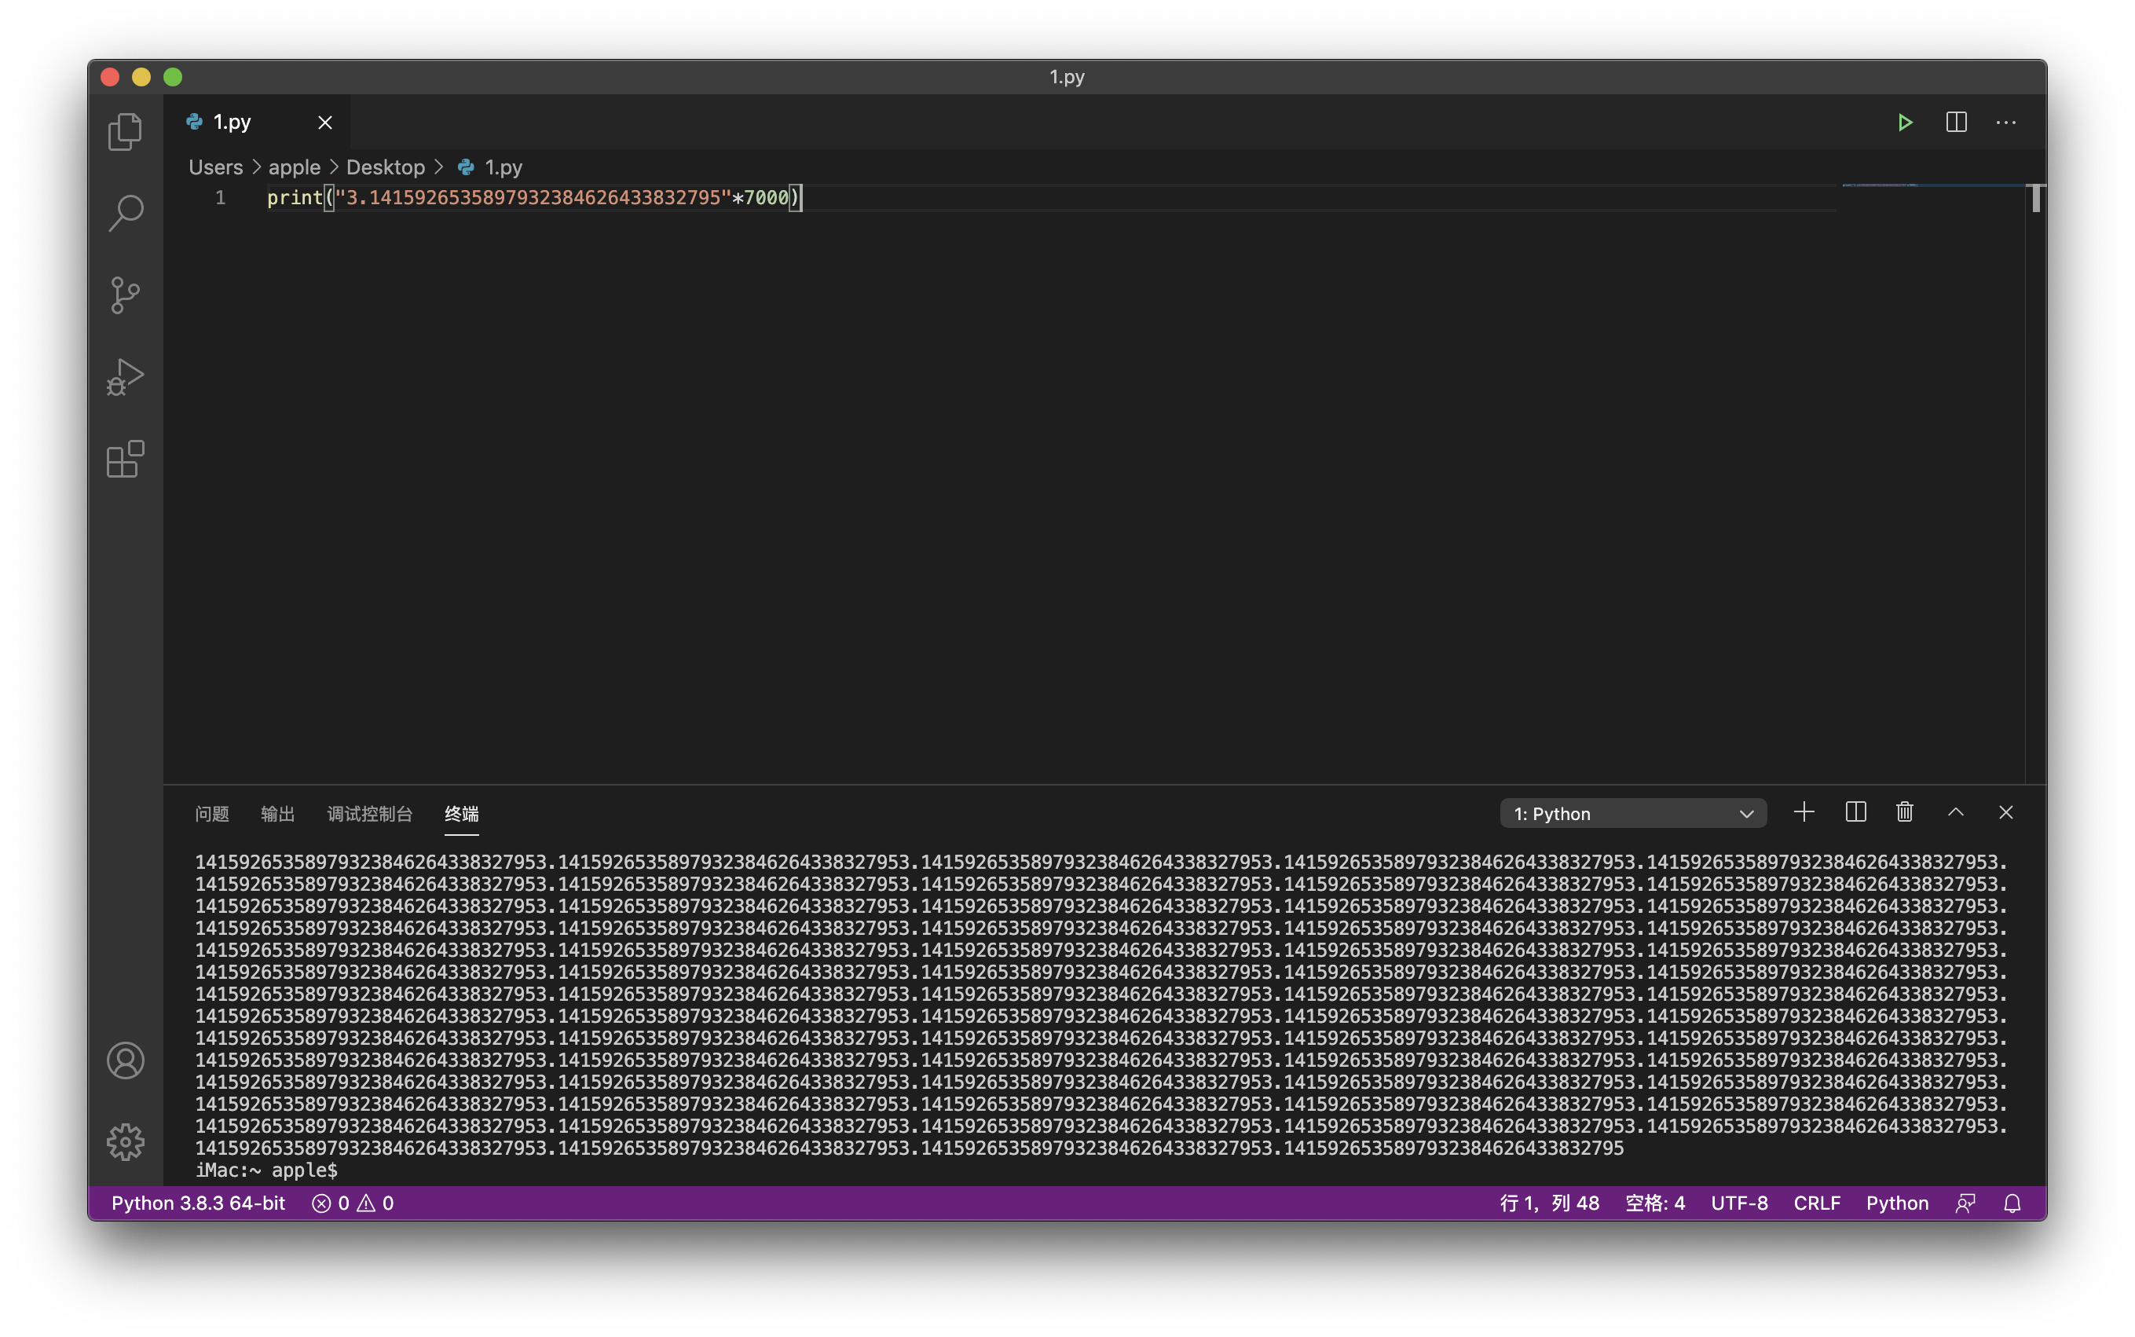Select language mode Python in status bar
Viewport: 2135px width, 1337px height.
pos(1897,1203)
